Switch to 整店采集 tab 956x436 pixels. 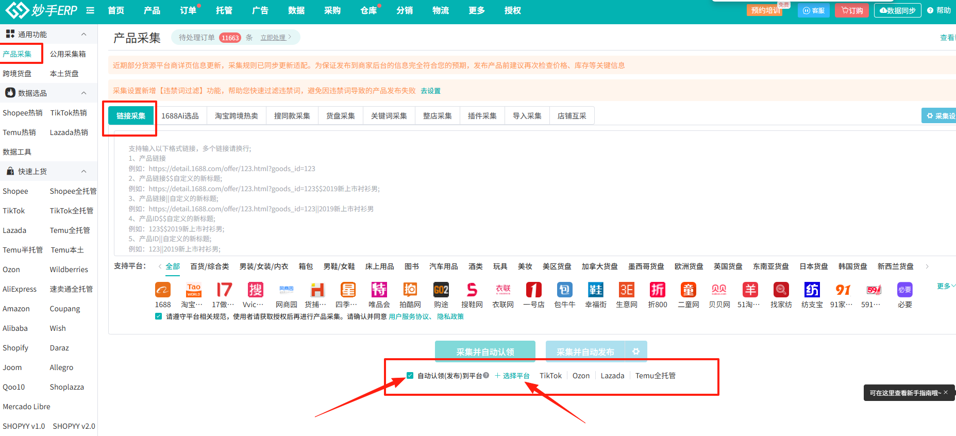[438, 116]
